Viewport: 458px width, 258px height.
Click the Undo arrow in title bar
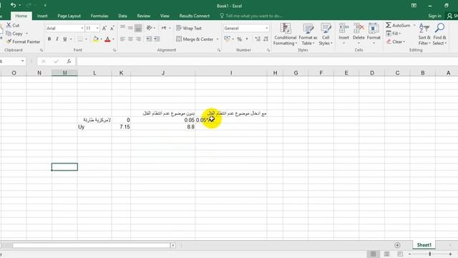pyautogui.click(x=13, y=5)
